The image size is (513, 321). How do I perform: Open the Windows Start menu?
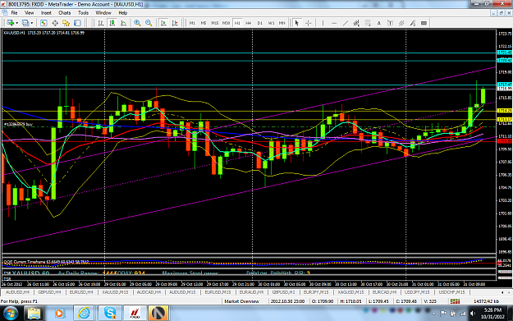point(11,313)
